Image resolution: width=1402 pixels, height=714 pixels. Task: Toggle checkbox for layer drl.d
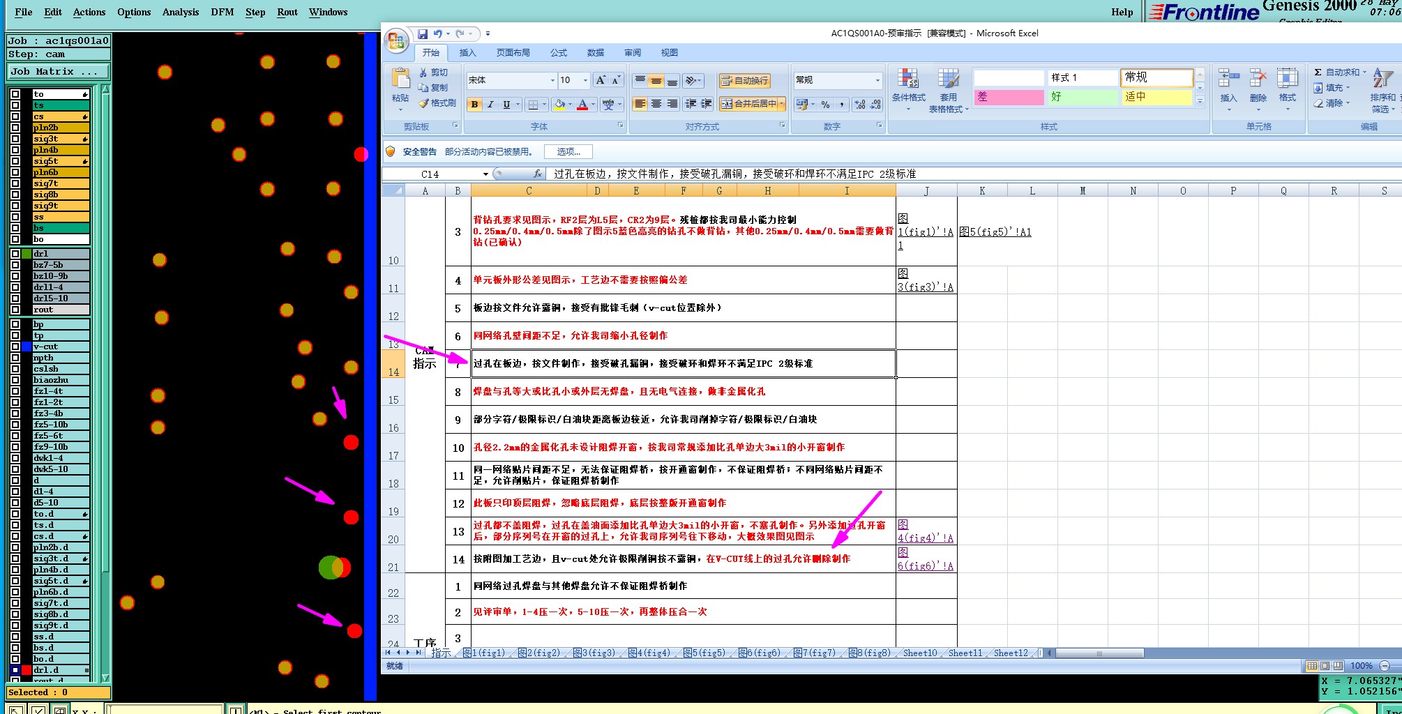[x=15, y=670]
